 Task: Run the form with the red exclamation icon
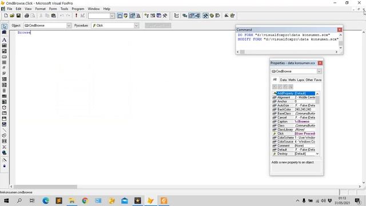(x=76, y=15)
